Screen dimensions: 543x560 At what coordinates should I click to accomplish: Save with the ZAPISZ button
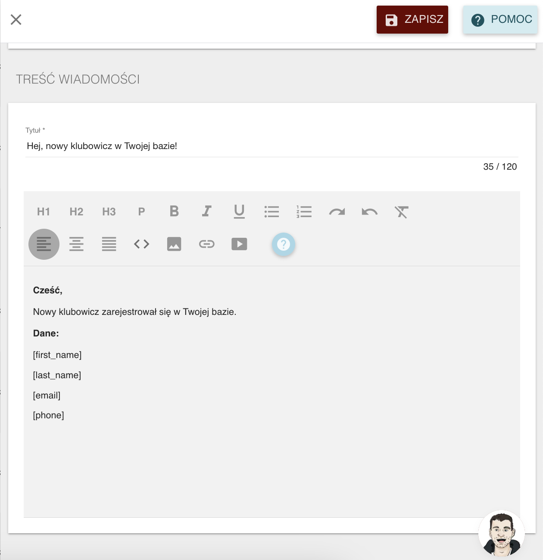click(412, 19)
